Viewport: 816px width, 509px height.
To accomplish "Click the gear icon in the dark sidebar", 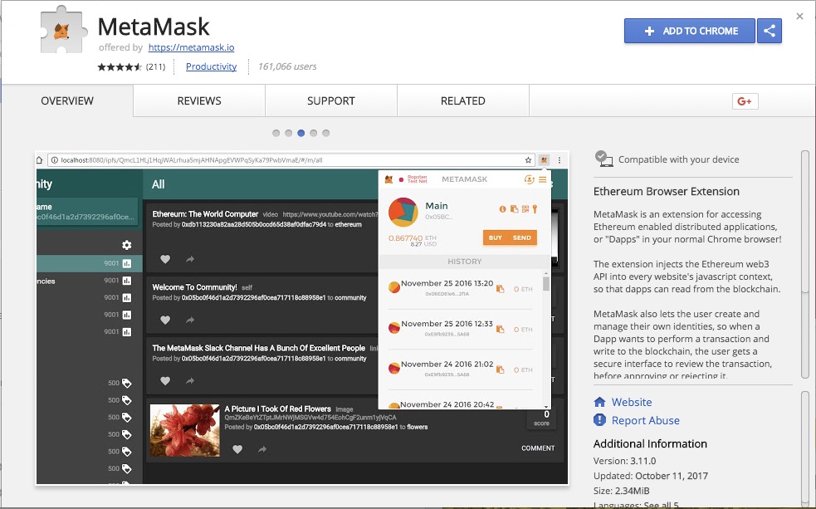I will 126,245.
